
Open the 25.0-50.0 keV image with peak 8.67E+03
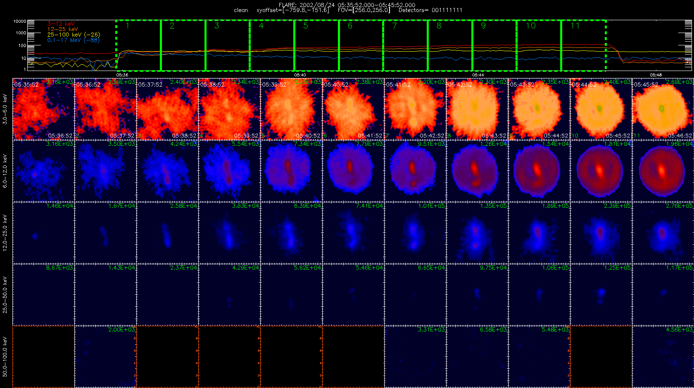point(43,295)
